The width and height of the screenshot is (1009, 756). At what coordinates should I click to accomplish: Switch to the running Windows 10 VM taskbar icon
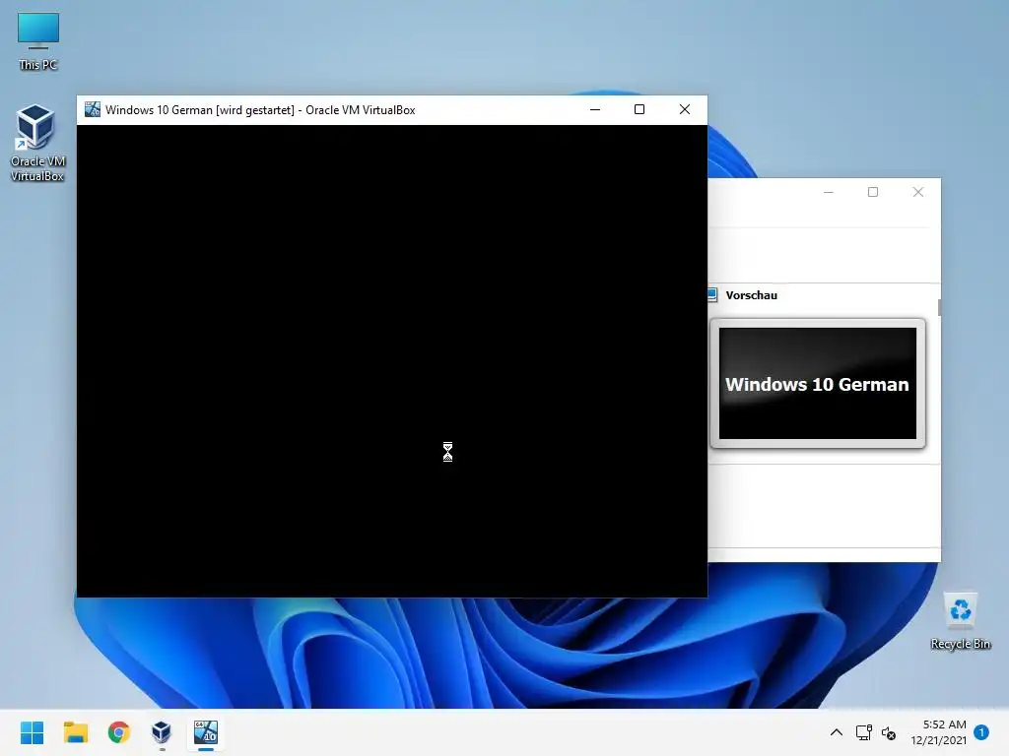point(206,732)
